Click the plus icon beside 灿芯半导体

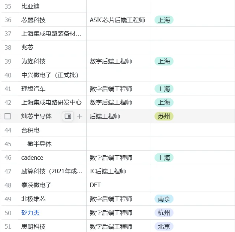(x=79, y=116)
